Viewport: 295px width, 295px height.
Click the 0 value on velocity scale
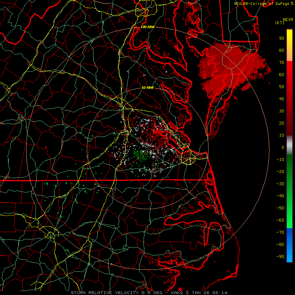coord(283,147)
